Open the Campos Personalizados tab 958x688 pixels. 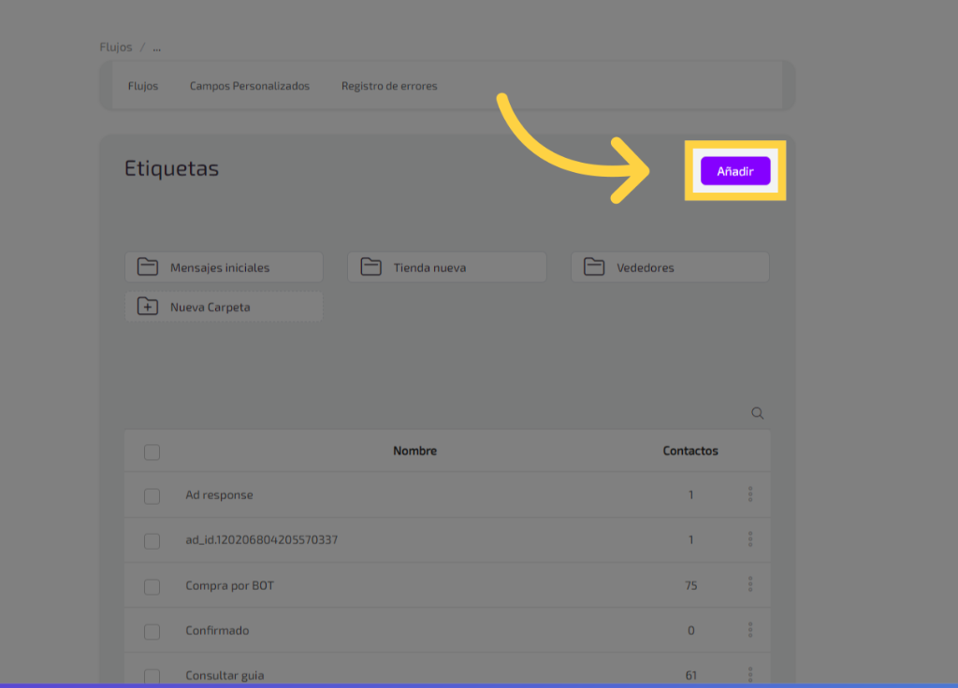tap(249, 86)
